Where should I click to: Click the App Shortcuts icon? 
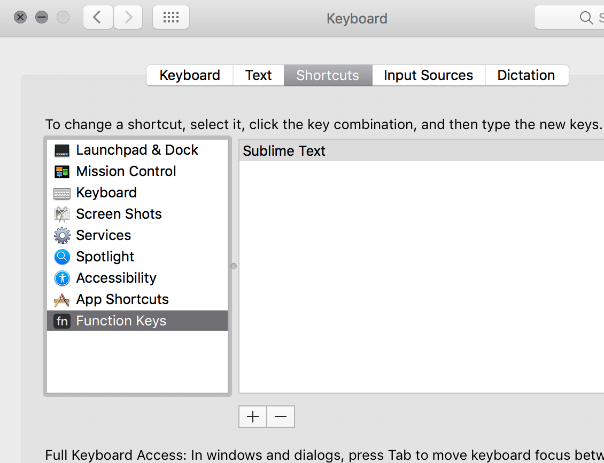click(62, 300)
